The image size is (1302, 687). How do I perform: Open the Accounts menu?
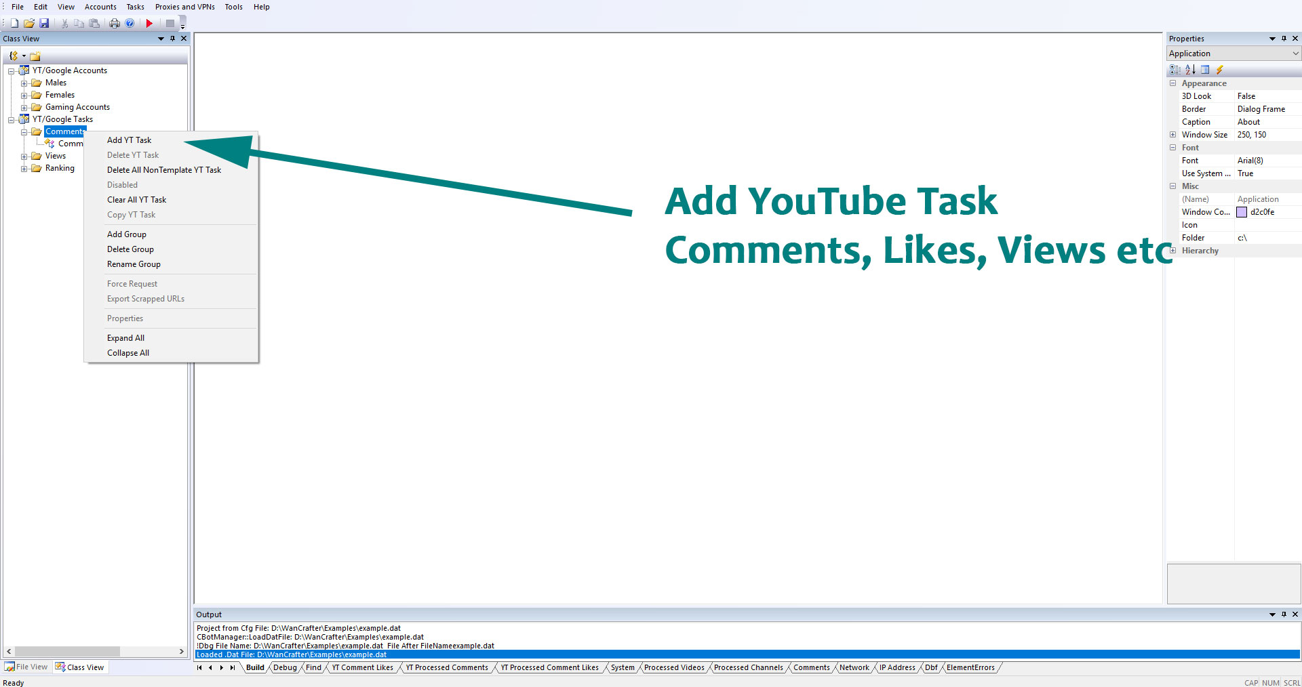pos(100,7)
